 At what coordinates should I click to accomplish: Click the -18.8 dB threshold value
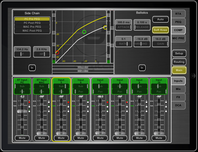(142, 39)
